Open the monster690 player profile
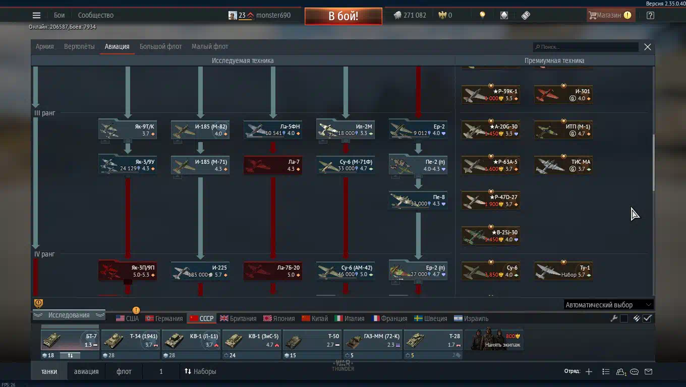 pos(259,15)
